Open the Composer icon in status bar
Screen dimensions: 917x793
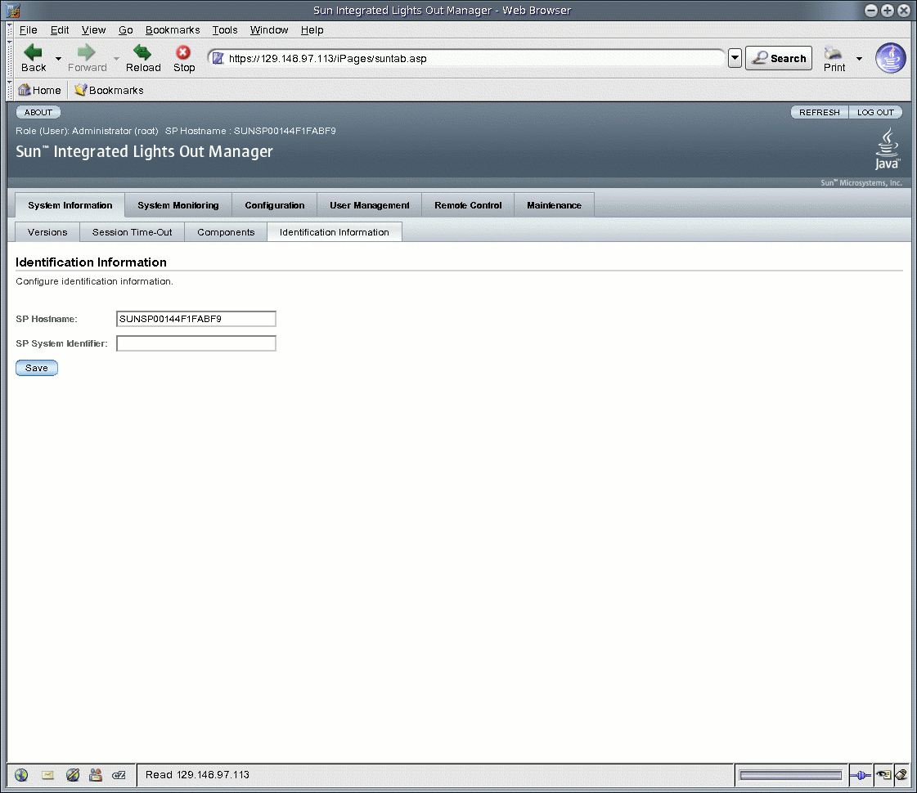click(73, 775)
